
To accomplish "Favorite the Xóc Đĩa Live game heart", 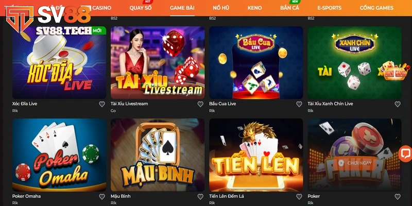I will (x=102, y=105).
